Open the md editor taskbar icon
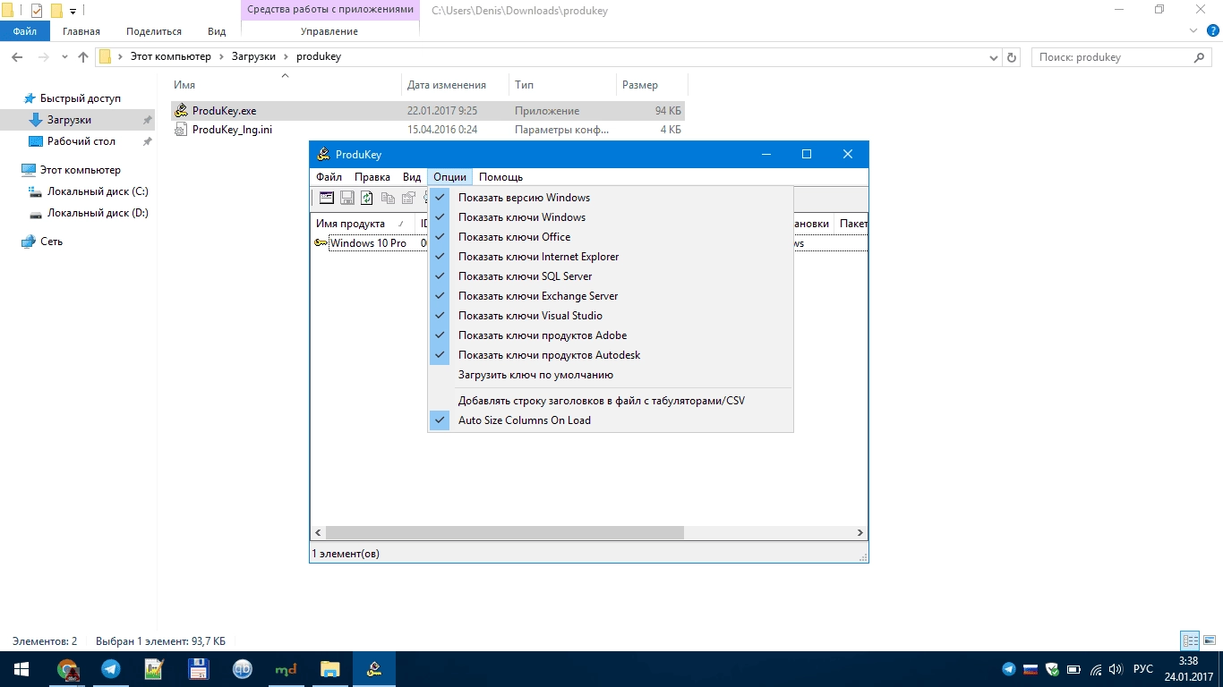1223x687 pixels. [x=287, y=669]
